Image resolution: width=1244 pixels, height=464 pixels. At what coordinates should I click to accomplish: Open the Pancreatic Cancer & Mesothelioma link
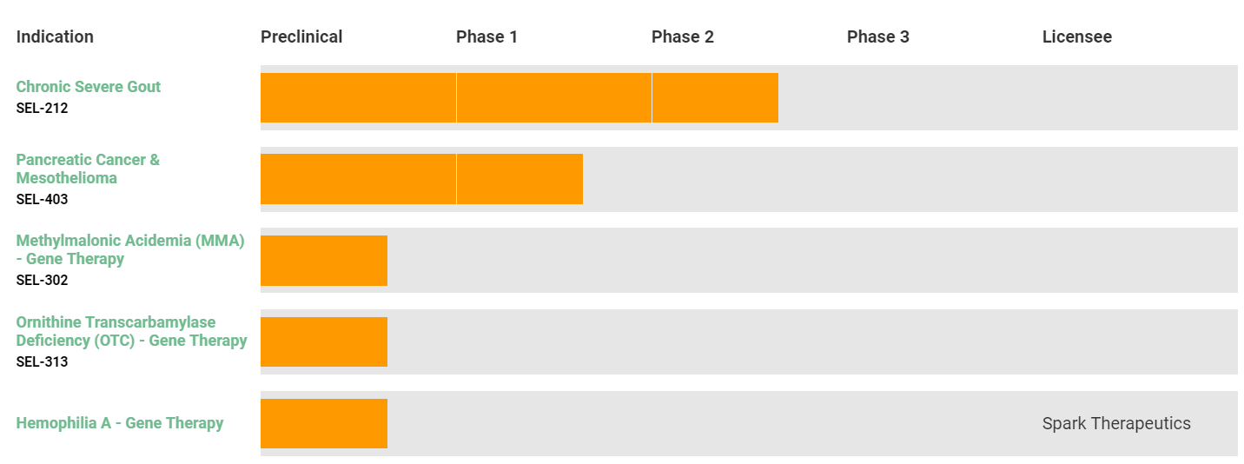click(88, 169)
